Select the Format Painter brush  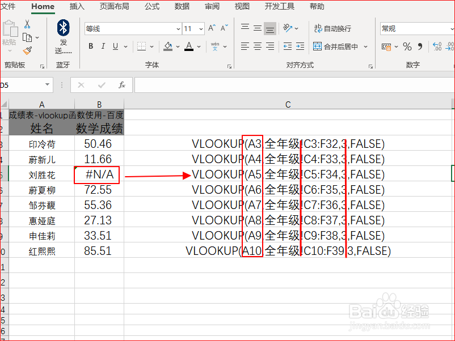27,51
